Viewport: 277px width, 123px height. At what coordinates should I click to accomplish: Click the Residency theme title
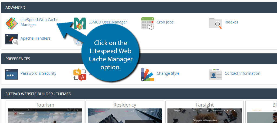125,105
